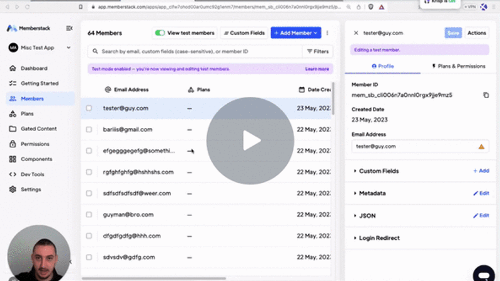Viewport: 500px width, 281px height.
Task: Edit the member JSON
Action: click(481, 215)
